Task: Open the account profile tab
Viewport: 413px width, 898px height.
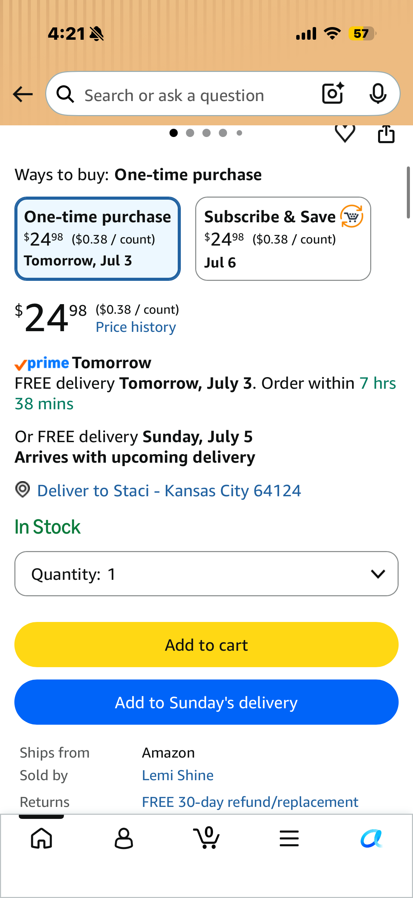Action: point(124,838)
